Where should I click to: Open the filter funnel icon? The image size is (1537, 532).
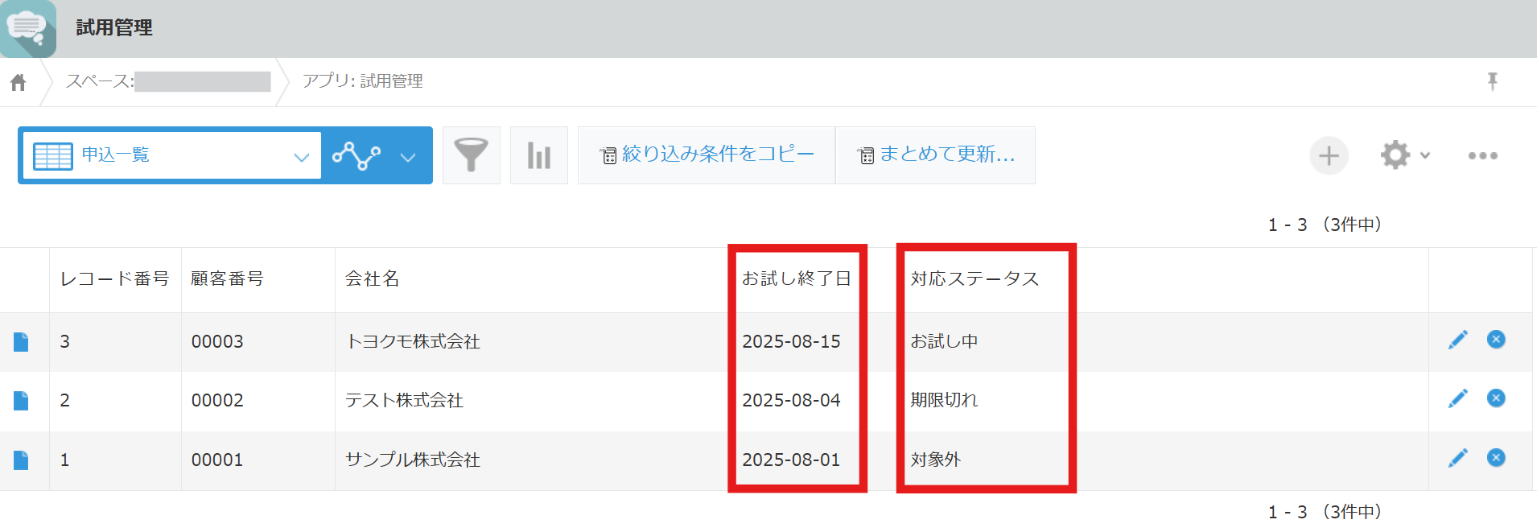pyautogui.click(x=471, y=155)
